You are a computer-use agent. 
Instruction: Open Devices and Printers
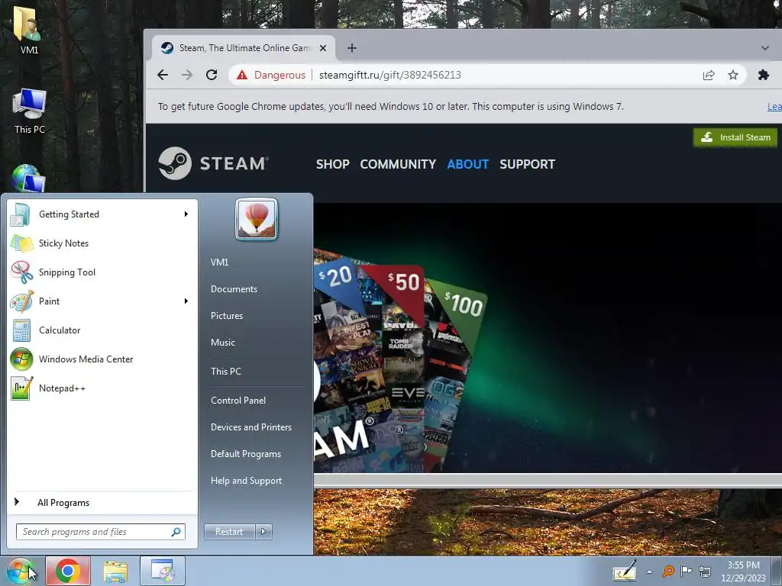(x=251, y=427)
